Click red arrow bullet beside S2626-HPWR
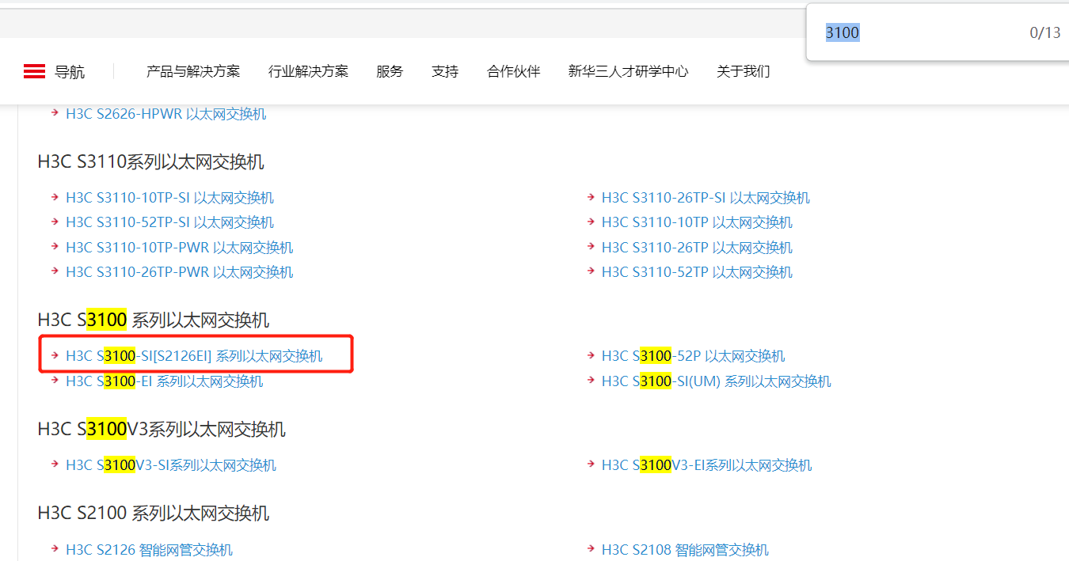 (55, 113)
